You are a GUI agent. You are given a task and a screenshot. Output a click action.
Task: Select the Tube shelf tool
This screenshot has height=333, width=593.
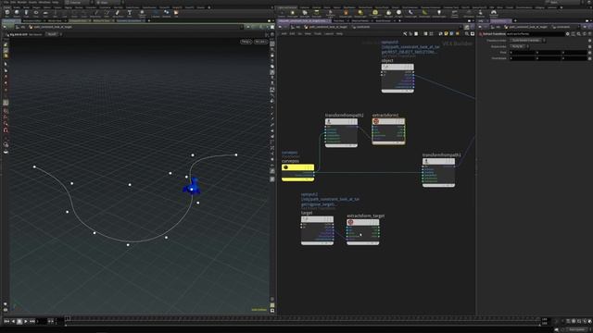tap(26, 13)
